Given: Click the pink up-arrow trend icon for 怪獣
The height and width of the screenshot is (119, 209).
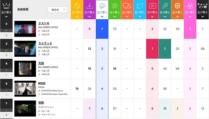Looking at the screenshot, I should [6, 110].
